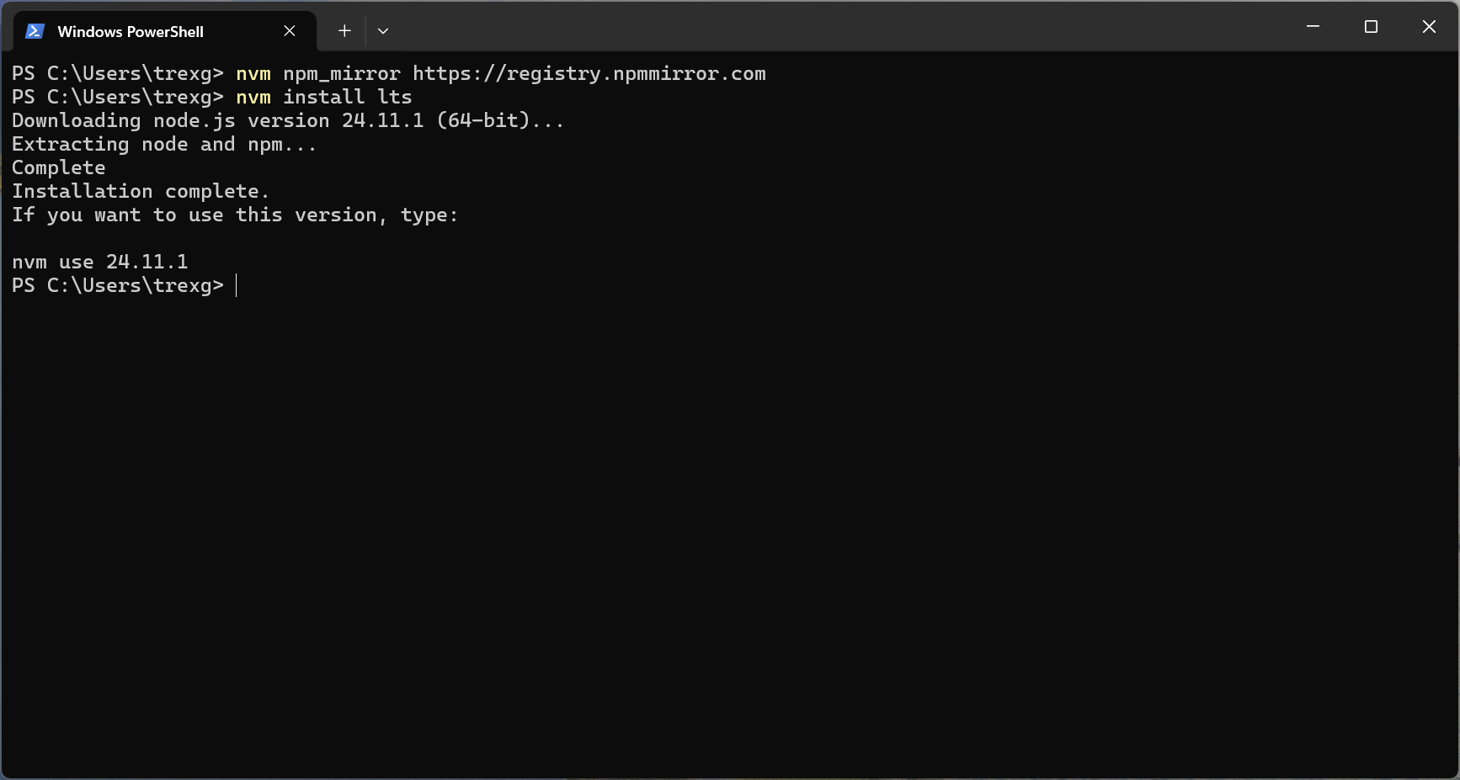The height and width of the screenshot is (780, 1460).
Task: Open a new tab with plus button
Action: click(344, 31)
